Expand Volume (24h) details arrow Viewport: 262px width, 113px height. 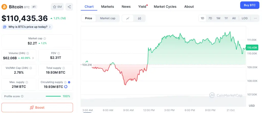[33, 58]
